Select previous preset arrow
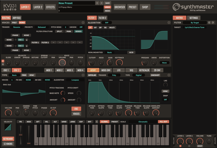The height and width of the screenshot is (148, 217). tap(97, 3)
